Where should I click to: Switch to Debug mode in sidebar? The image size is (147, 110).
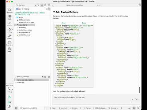point(9,30)
